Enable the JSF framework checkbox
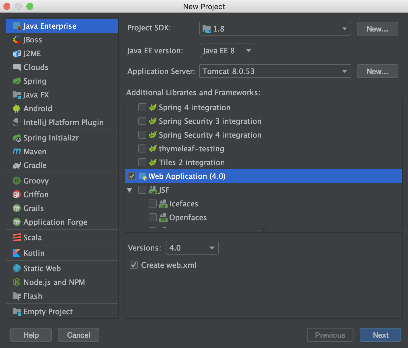Screen dimensions: 408x348 point(142,190)
